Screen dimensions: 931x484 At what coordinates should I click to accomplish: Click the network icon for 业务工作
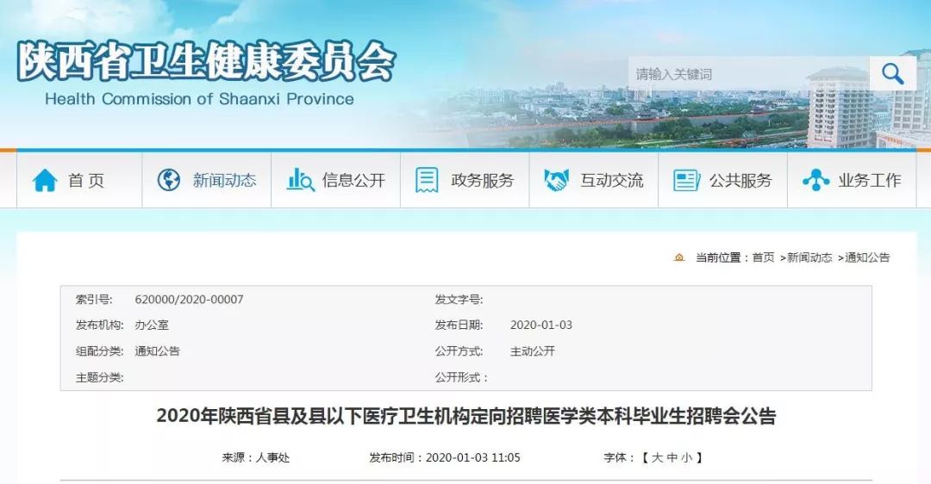(x=815, y=180)
